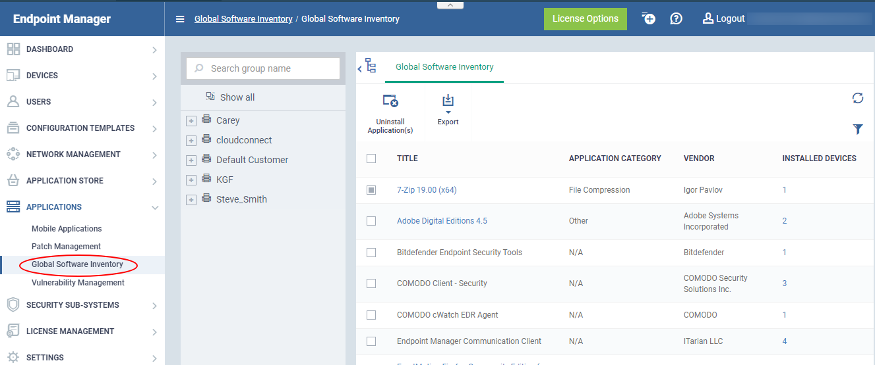Open the Network Management menu

(82, 155)
